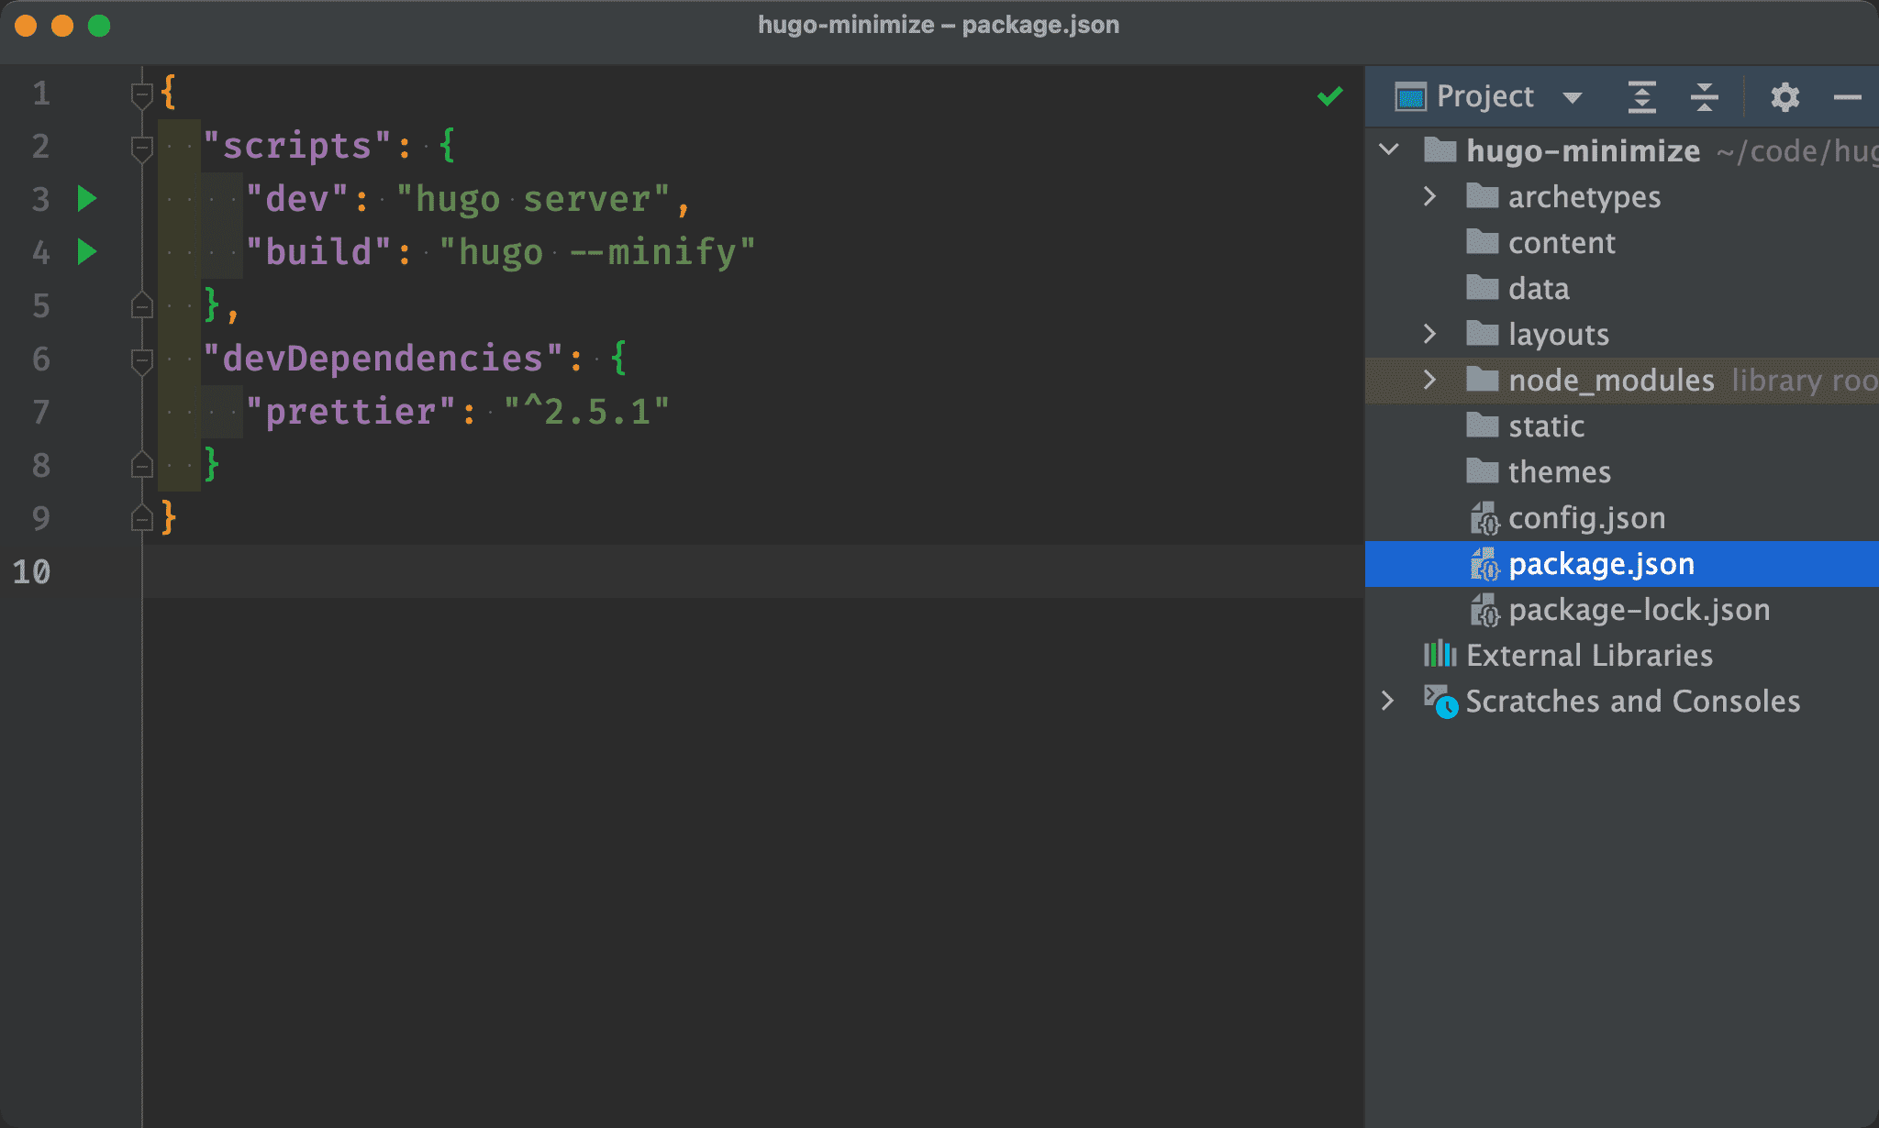Viewport: 1879px width, 1128px height.
Task: Click the green checkmark validation icon
Action: 1330,96
